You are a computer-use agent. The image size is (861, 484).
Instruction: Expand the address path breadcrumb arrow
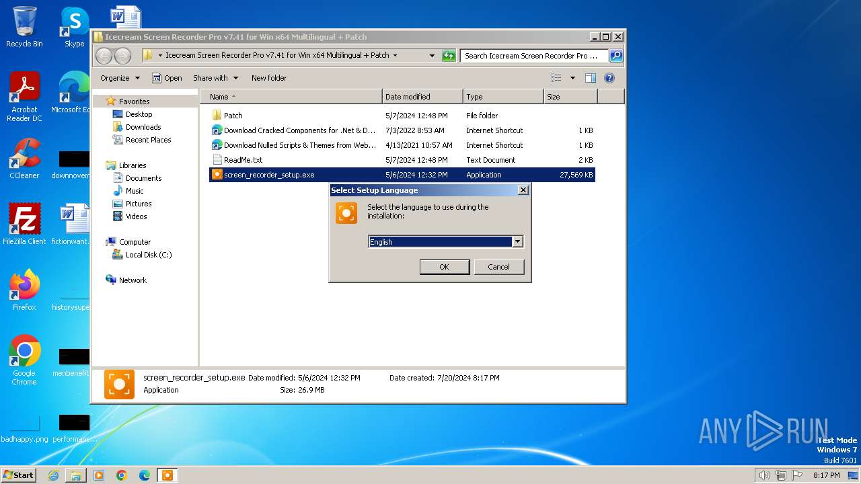click(395, 56)
